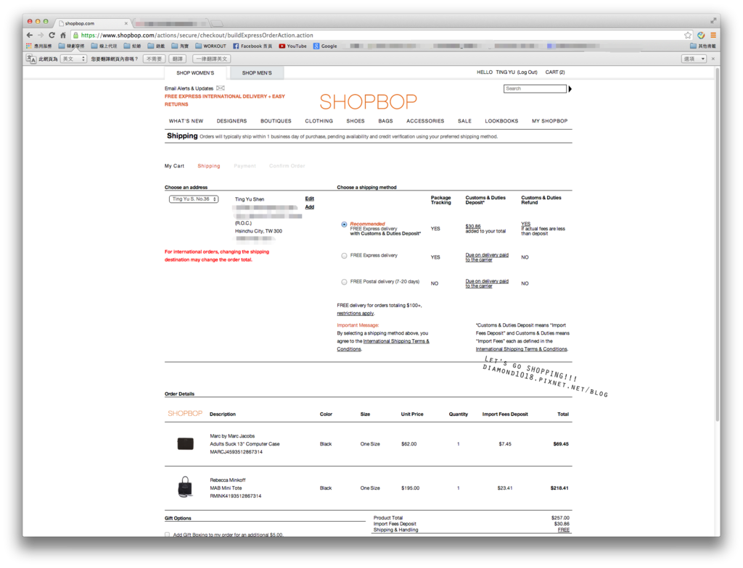Open the BOUTIQUES menu
Viewport: 743px width, 568px height.
[276, 121]
